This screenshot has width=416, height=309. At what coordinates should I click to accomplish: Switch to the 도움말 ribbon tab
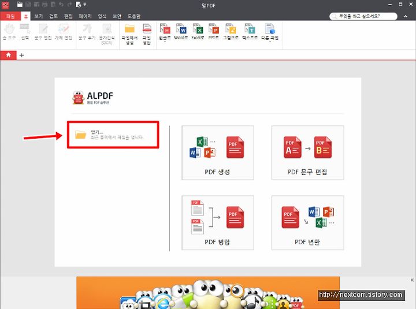134,16
